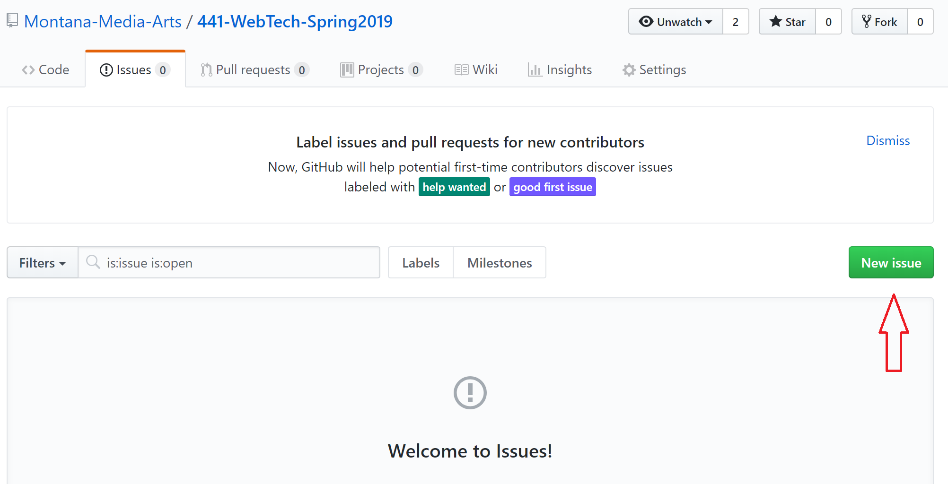Open the Settings tab
The image size is (948, 484).
click(x=655, y=70)
